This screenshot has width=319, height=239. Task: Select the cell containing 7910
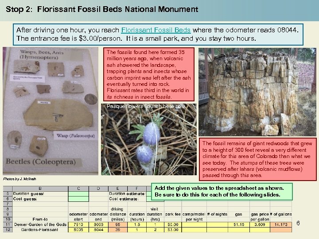(x=78, y=224)
